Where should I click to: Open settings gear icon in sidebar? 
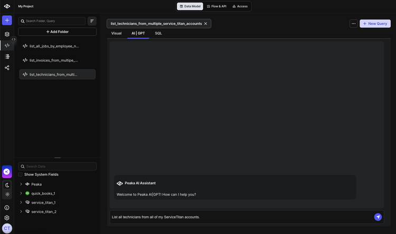click(x=7, y=218)
